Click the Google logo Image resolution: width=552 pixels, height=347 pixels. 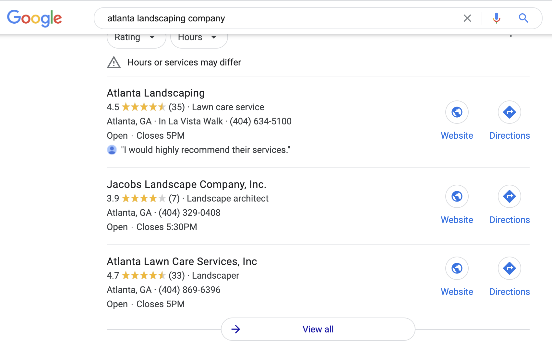34,18
